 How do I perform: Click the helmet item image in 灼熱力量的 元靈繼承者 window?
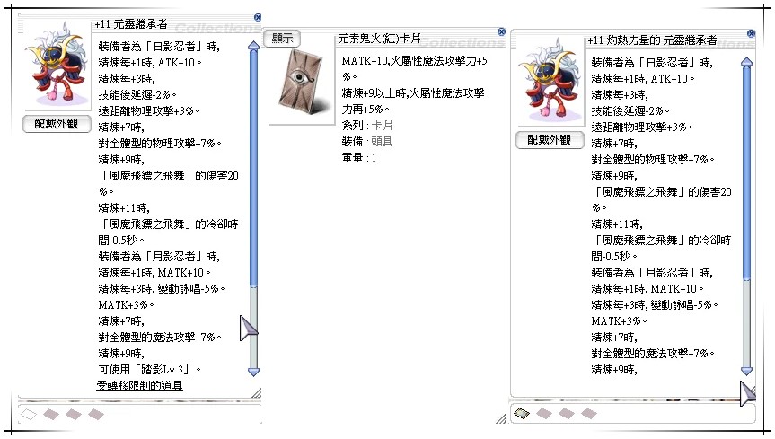pos(550,80)
